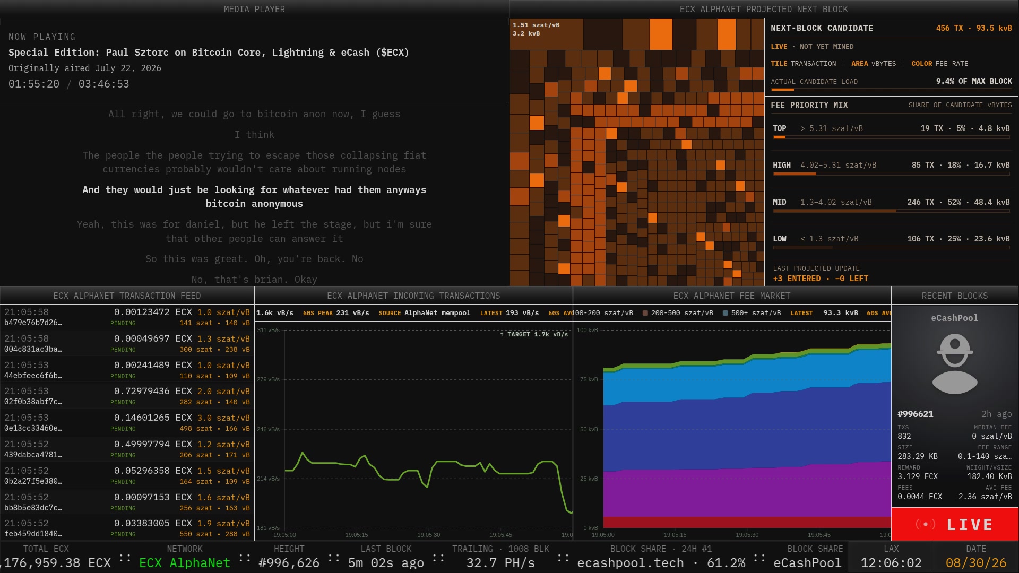The image size is (1019, 573).
Task: Click the trailing hashrate 32.7 PH/s
Action: [500, 563]
